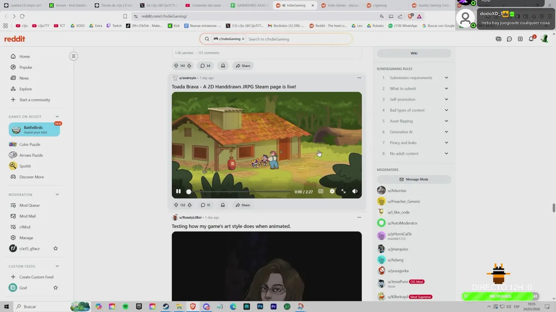Open the options menu of u/andreyin's post
The width and height of the screenshot is (556, 312).
359,78
